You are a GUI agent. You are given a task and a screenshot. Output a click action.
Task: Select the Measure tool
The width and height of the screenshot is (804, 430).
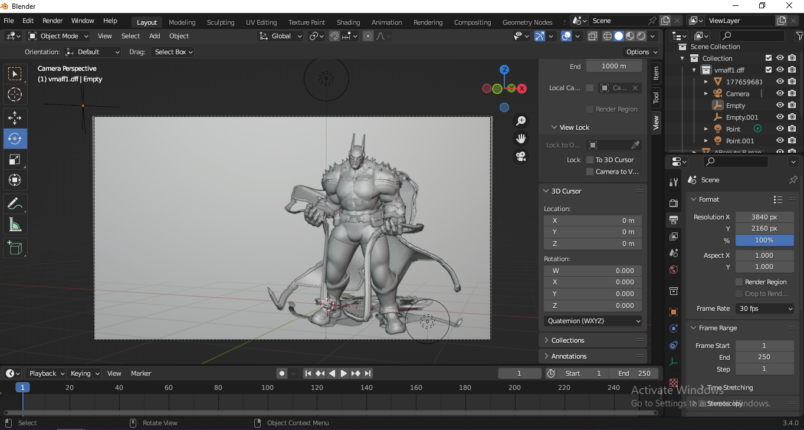click(15, 225)
